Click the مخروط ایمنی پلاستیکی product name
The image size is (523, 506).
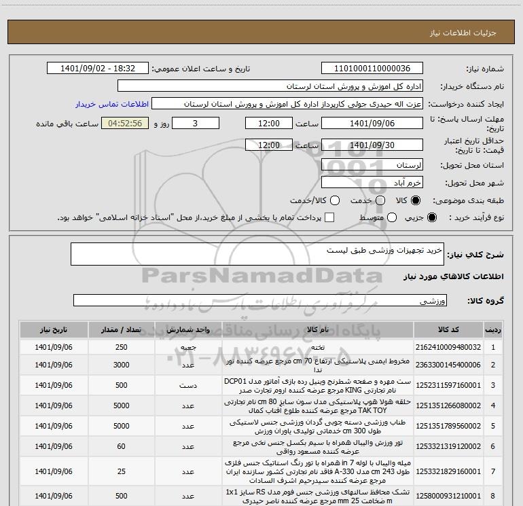(318, 365)
